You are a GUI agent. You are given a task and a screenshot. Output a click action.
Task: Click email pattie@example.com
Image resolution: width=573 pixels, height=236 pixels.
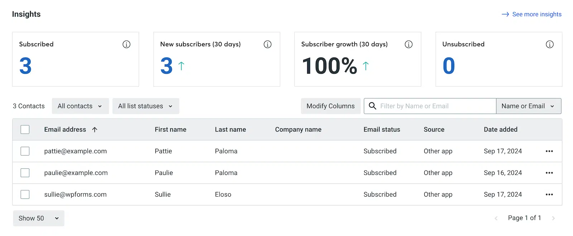76,151
